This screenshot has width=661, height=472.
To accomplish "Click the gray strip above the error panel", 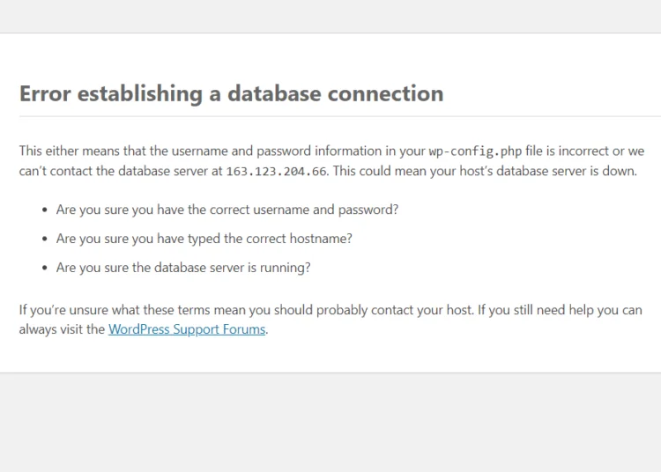I will pyautogui.click(x=330, y=16).
